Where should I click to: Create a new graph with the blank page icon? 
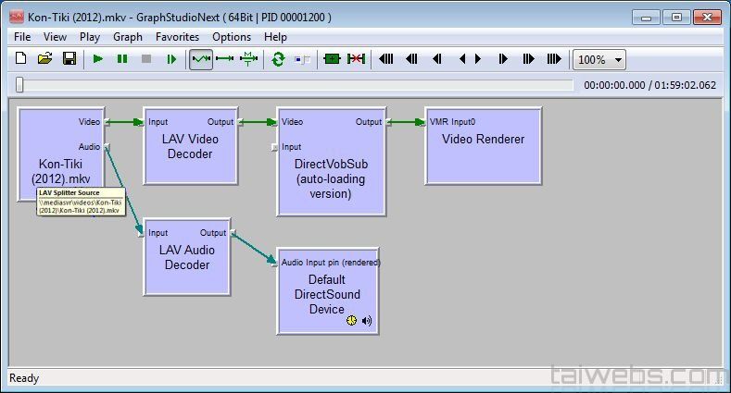point(20,59)
